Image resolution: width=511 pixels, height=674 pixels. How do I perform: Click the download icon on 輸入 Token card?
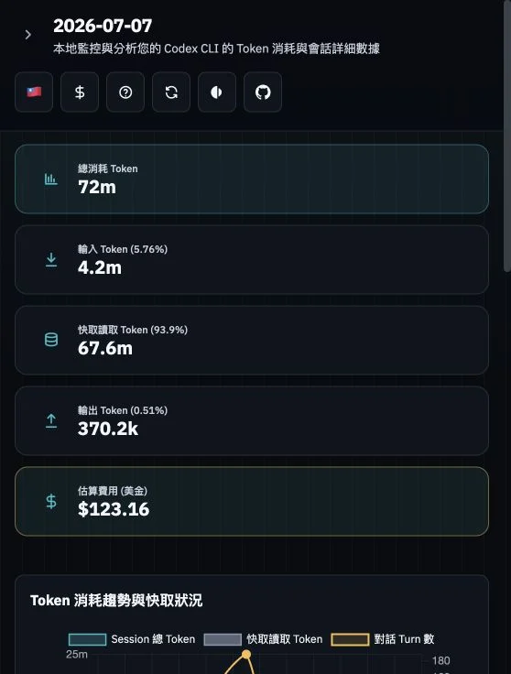point(51,260)
